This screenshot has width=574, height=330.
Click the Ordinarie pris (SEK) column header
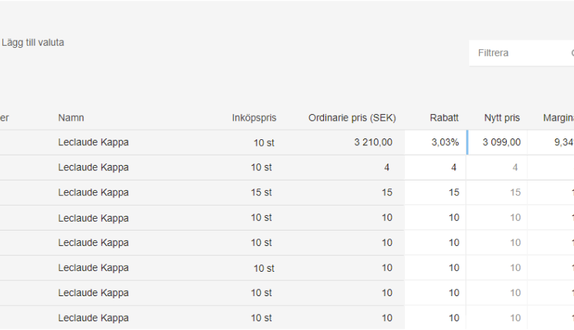click(x=352, y=118)
